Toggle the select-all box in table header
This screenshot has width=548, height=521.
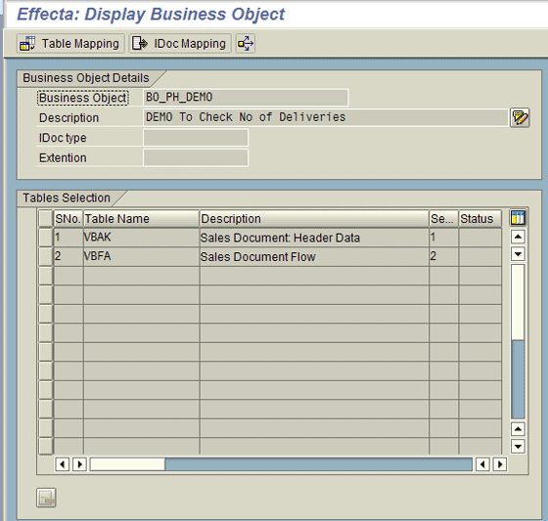point(45,219)
